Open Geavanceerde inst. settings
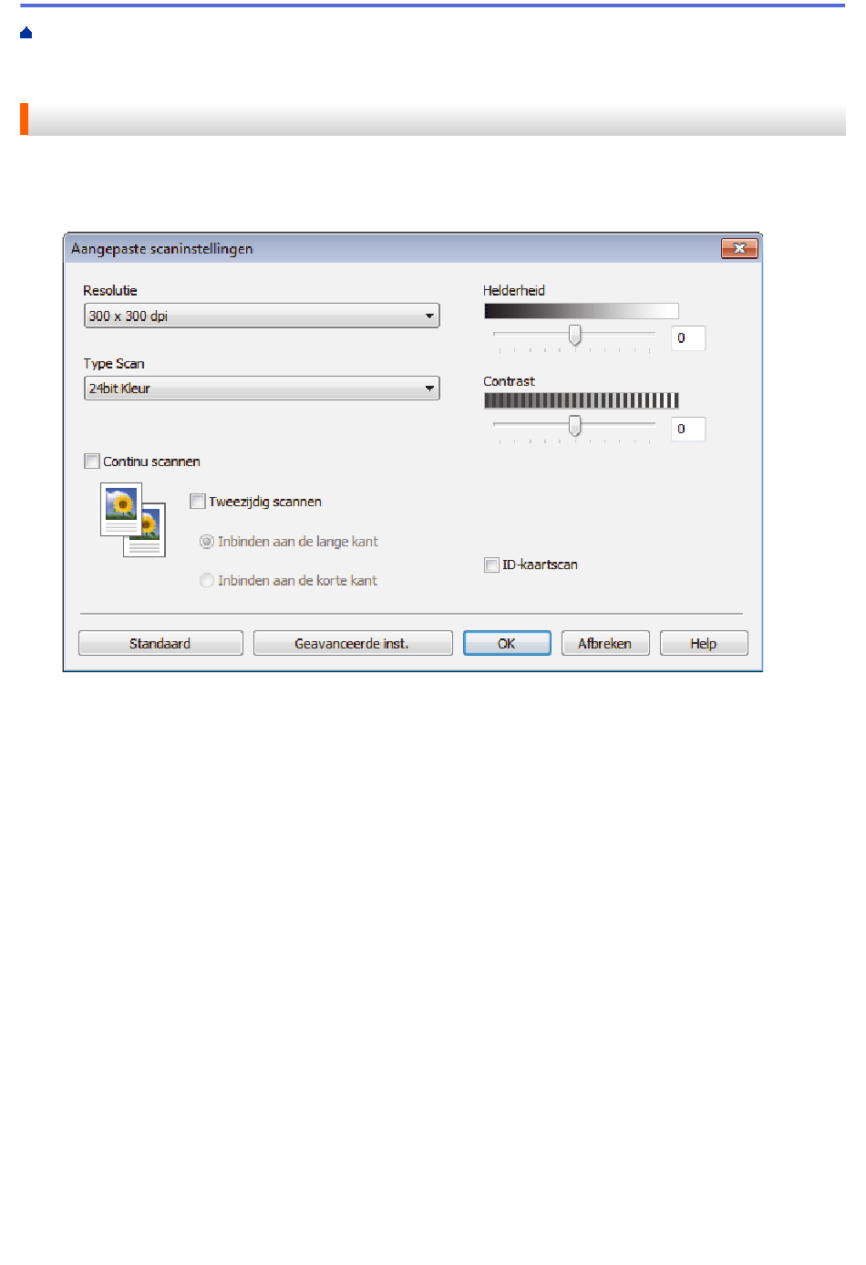Screen dimensions: 866x1265 point(353,643)
